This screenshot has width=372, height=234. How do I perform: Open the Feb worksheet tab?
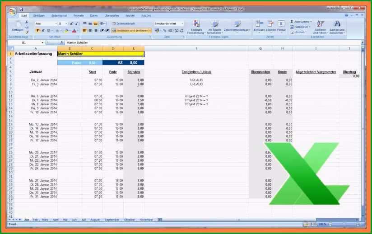point(35,220)
